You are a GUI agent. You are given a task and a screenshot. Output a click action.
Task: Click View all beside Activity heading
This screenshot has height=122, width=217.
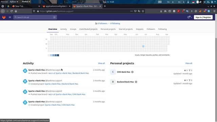(x=101, y=63)
